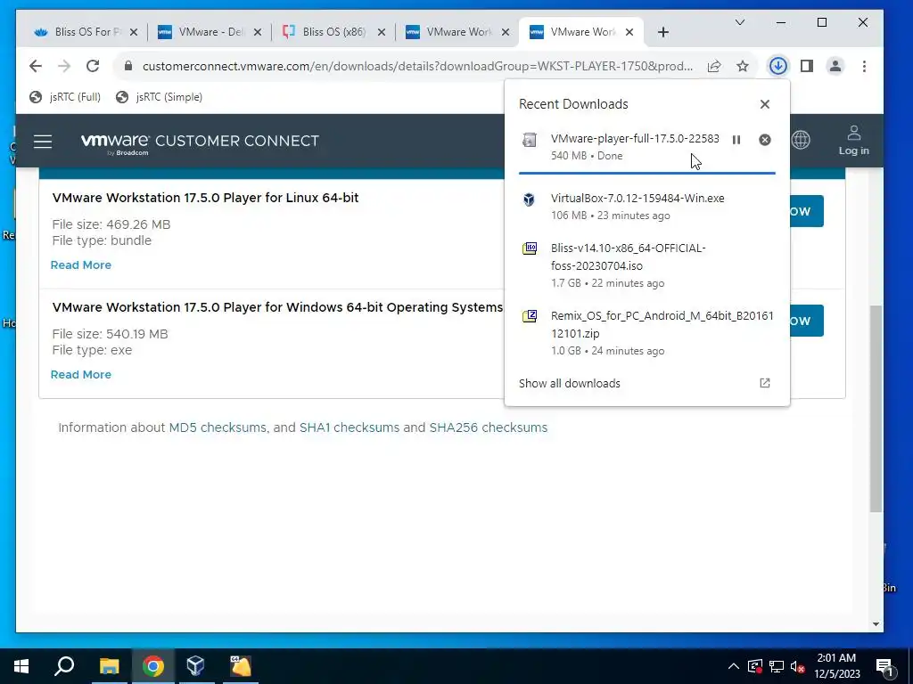Click the Chrome taskbar icon

pos(153,666)
